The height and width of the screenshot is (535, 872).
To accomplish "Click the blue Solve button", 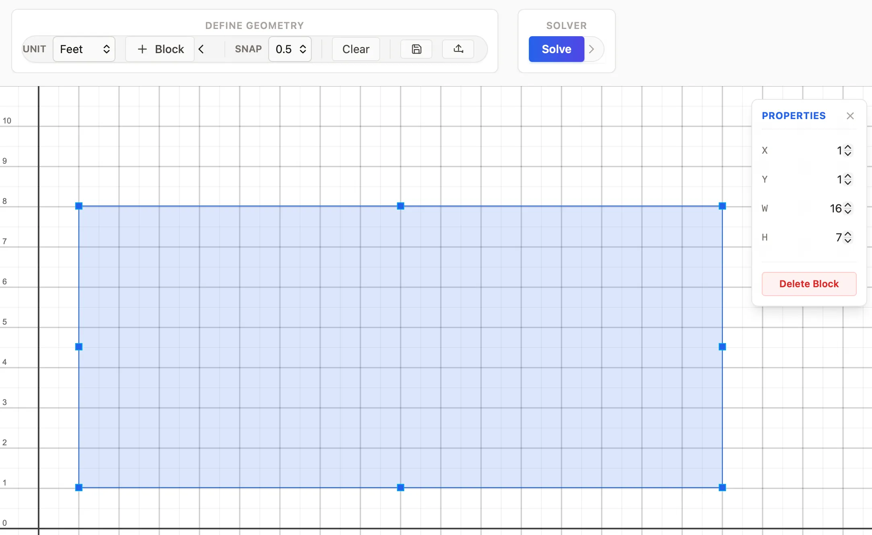I will (556, 49).
